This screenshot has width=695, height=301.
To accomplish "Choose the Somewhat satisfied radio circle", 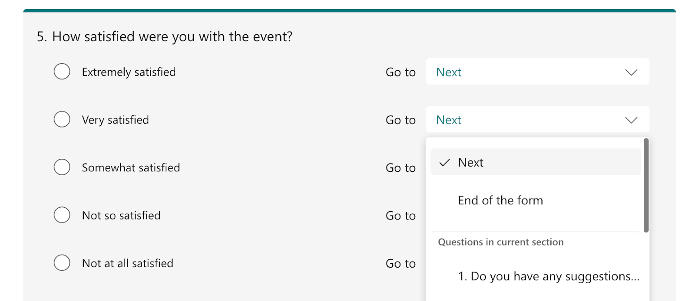I will 62,167.
